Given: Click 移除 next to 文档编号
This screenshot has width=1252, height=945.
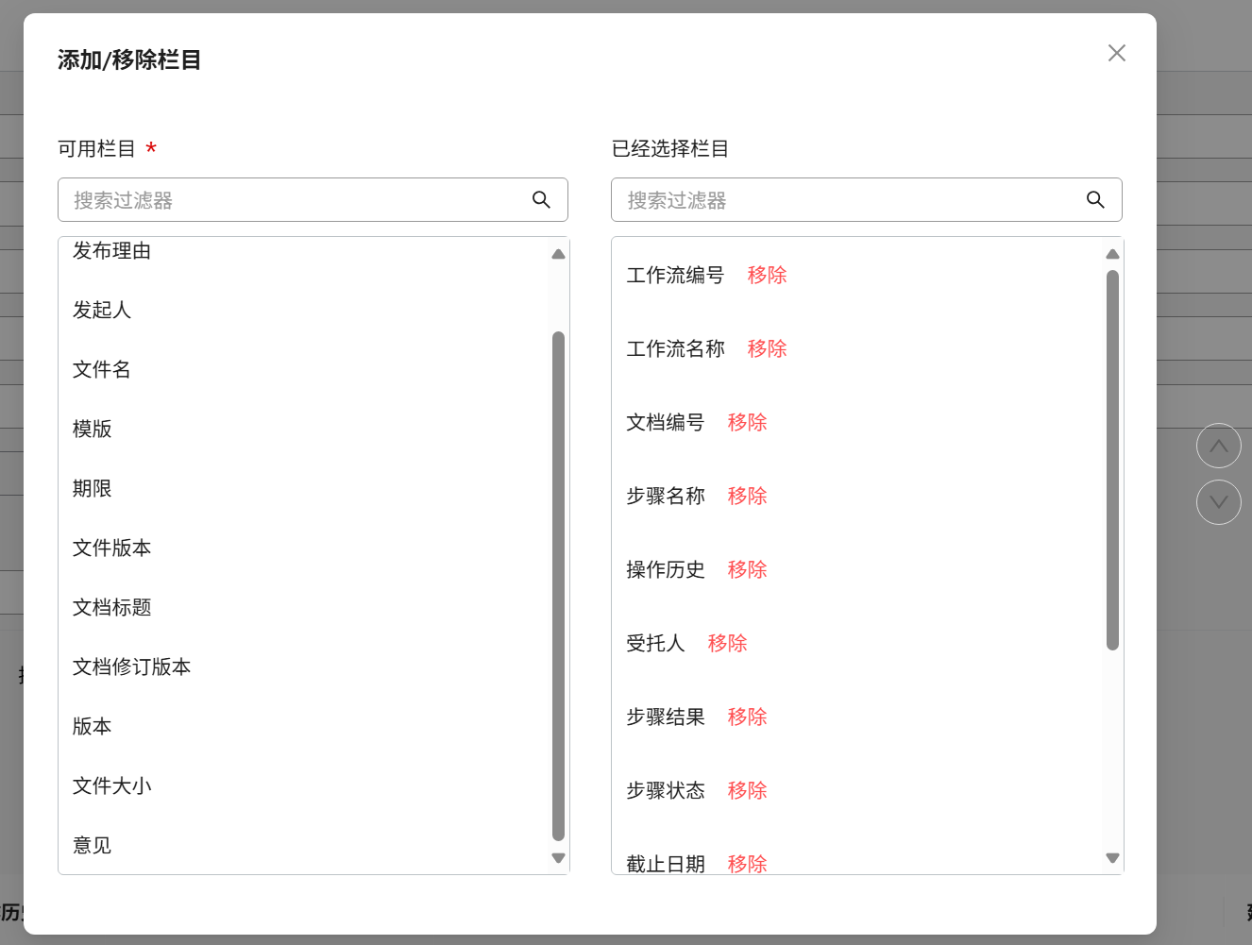Looking at the screenshot, I should 747,423.
